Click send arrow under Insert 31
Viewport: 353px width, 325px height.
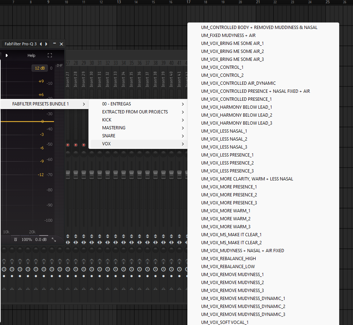(100, 289)
